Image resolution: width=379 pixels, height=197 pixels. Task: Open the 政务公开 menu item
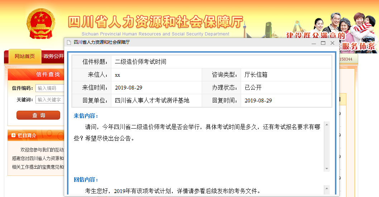(x=53, y=56)
